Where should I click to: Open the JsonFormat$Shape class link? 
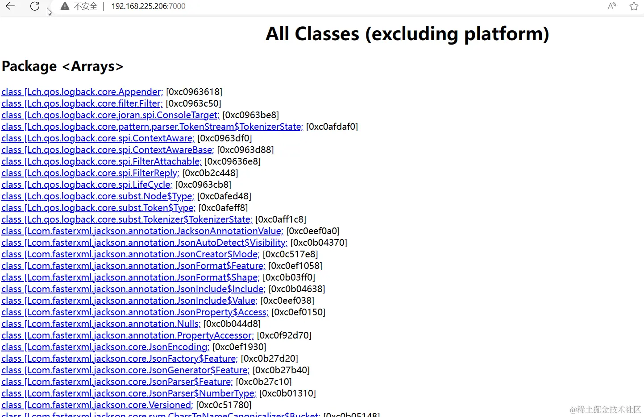point(130,277)
